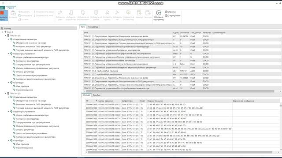Click the Значение column header
This screenshot has width=282, height=158.
[185, 32]
